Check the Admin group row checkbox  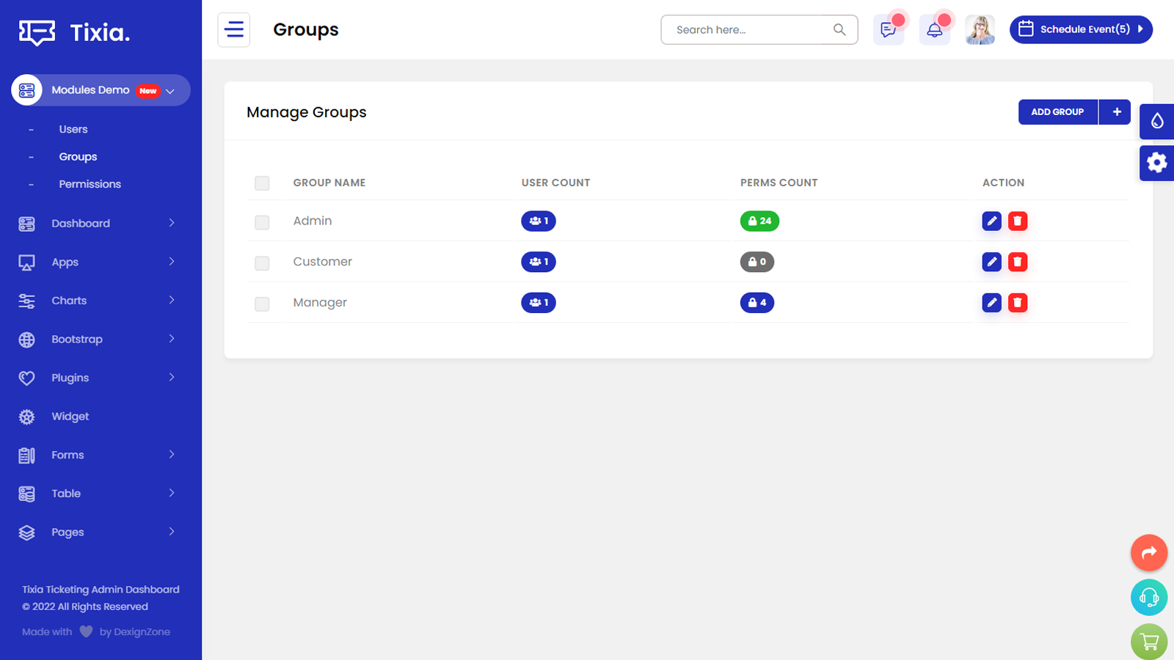[262, 222]
